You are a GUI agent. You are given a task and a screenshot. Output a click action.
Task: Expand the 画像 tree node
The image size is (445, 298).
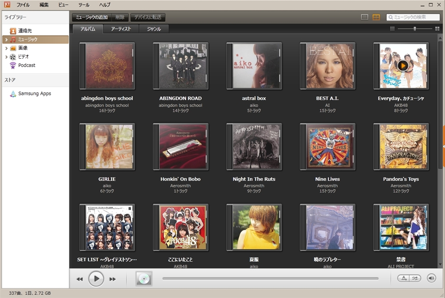pos(6,48)
